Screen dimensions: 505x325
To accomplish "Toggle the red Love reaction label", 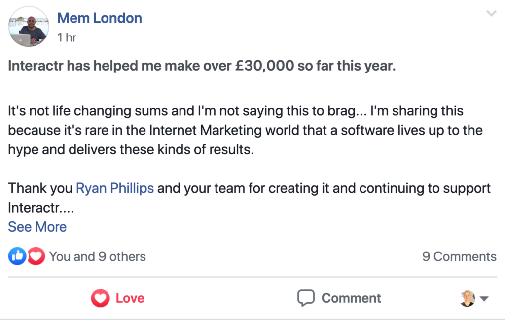I will click(x=130, y=298).
